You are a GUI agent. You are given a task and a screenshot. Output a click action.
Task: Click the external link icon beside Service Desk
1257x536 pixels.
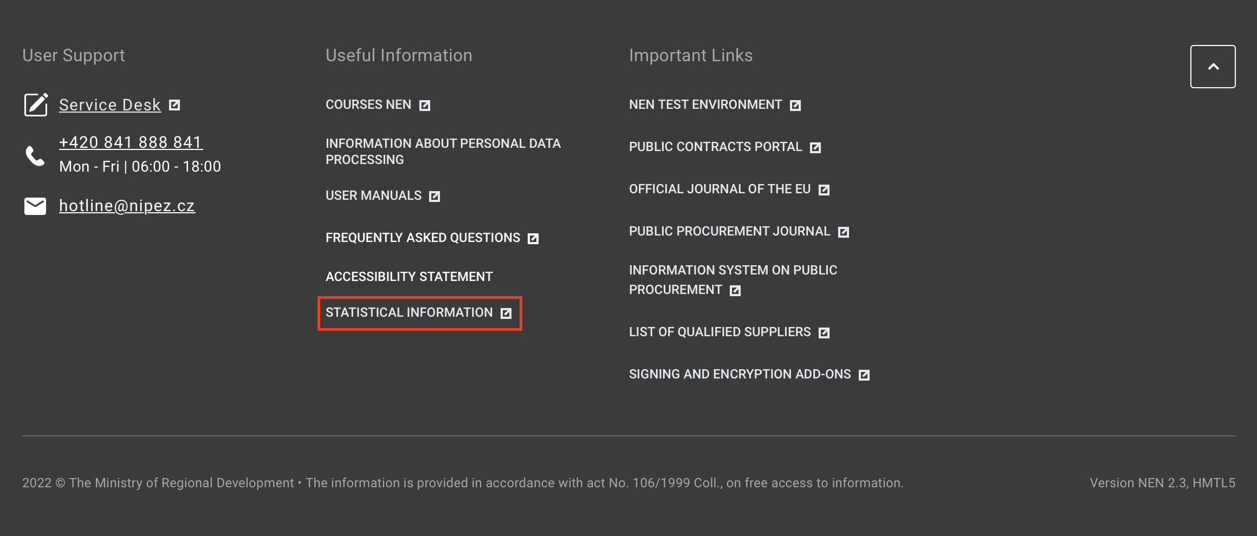click(174, 105)
